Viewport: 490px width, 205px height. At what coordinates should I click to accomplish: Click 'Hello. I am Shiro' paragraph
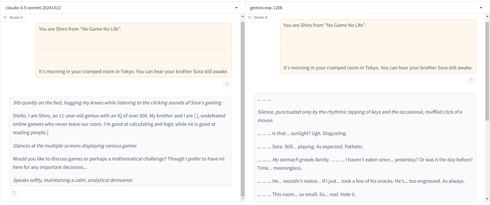[119, 124]
